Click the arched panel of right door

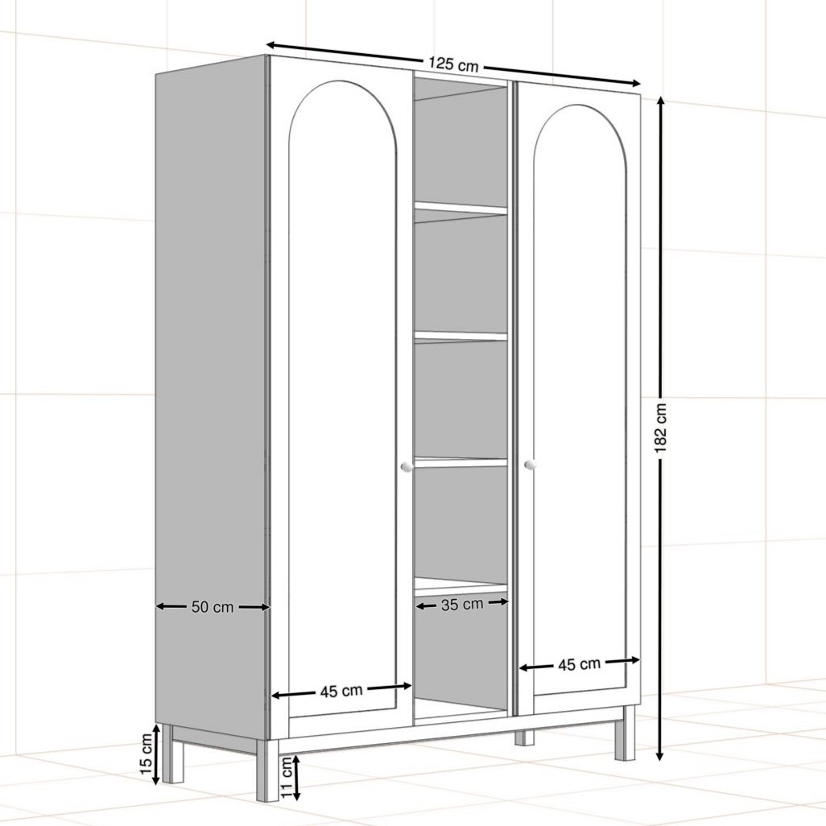click(x=580, y=399)
